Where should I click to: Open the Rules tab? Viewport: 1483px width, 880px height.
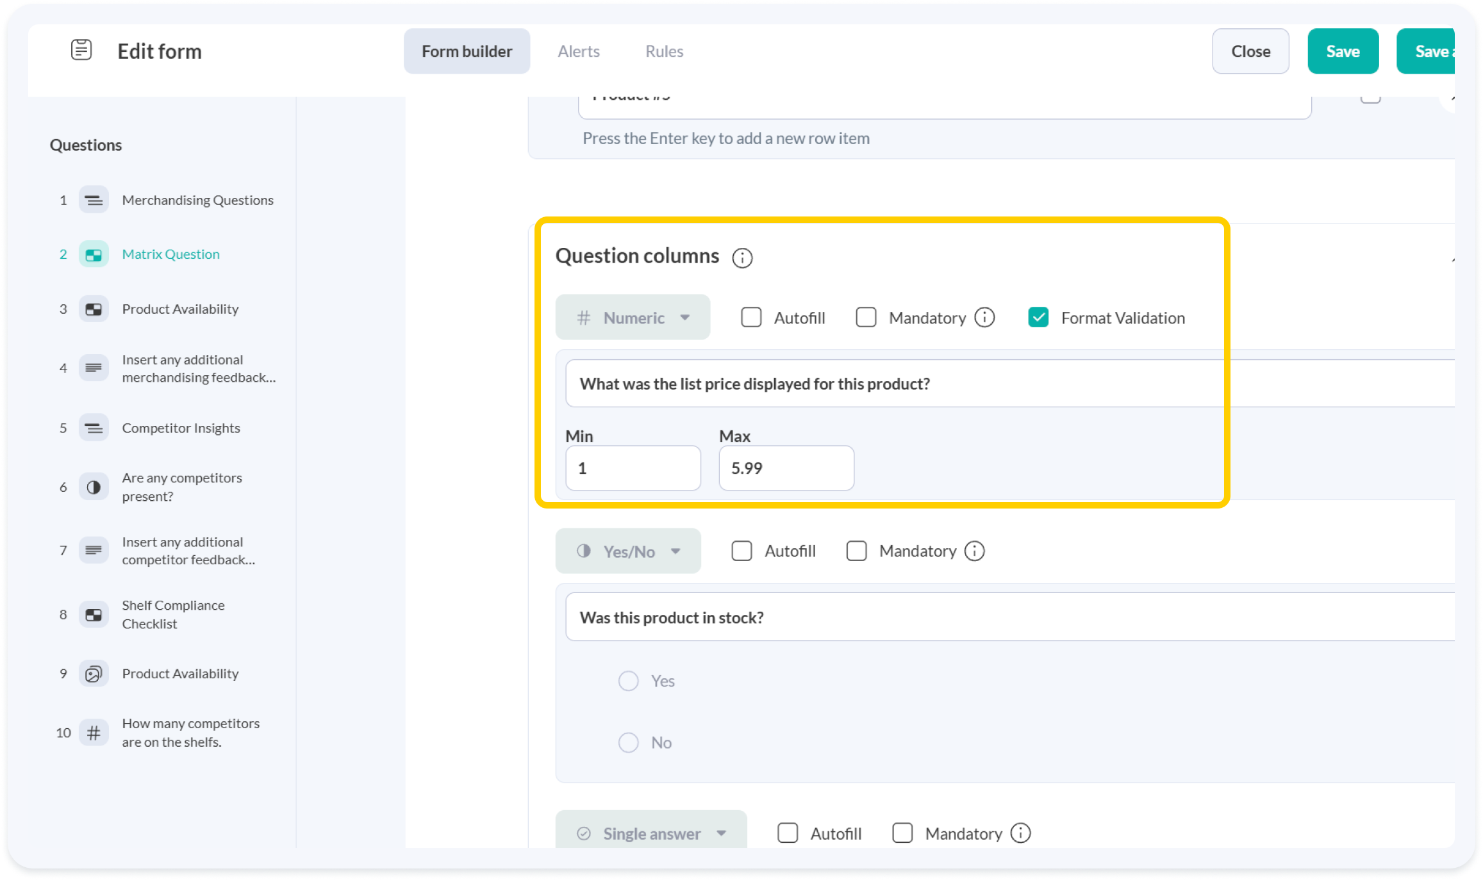664,51
